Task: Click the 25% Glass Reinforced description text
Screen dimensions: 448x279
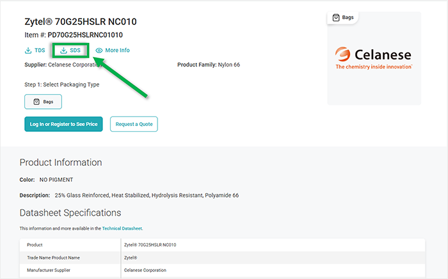Action: coord(147,195)
